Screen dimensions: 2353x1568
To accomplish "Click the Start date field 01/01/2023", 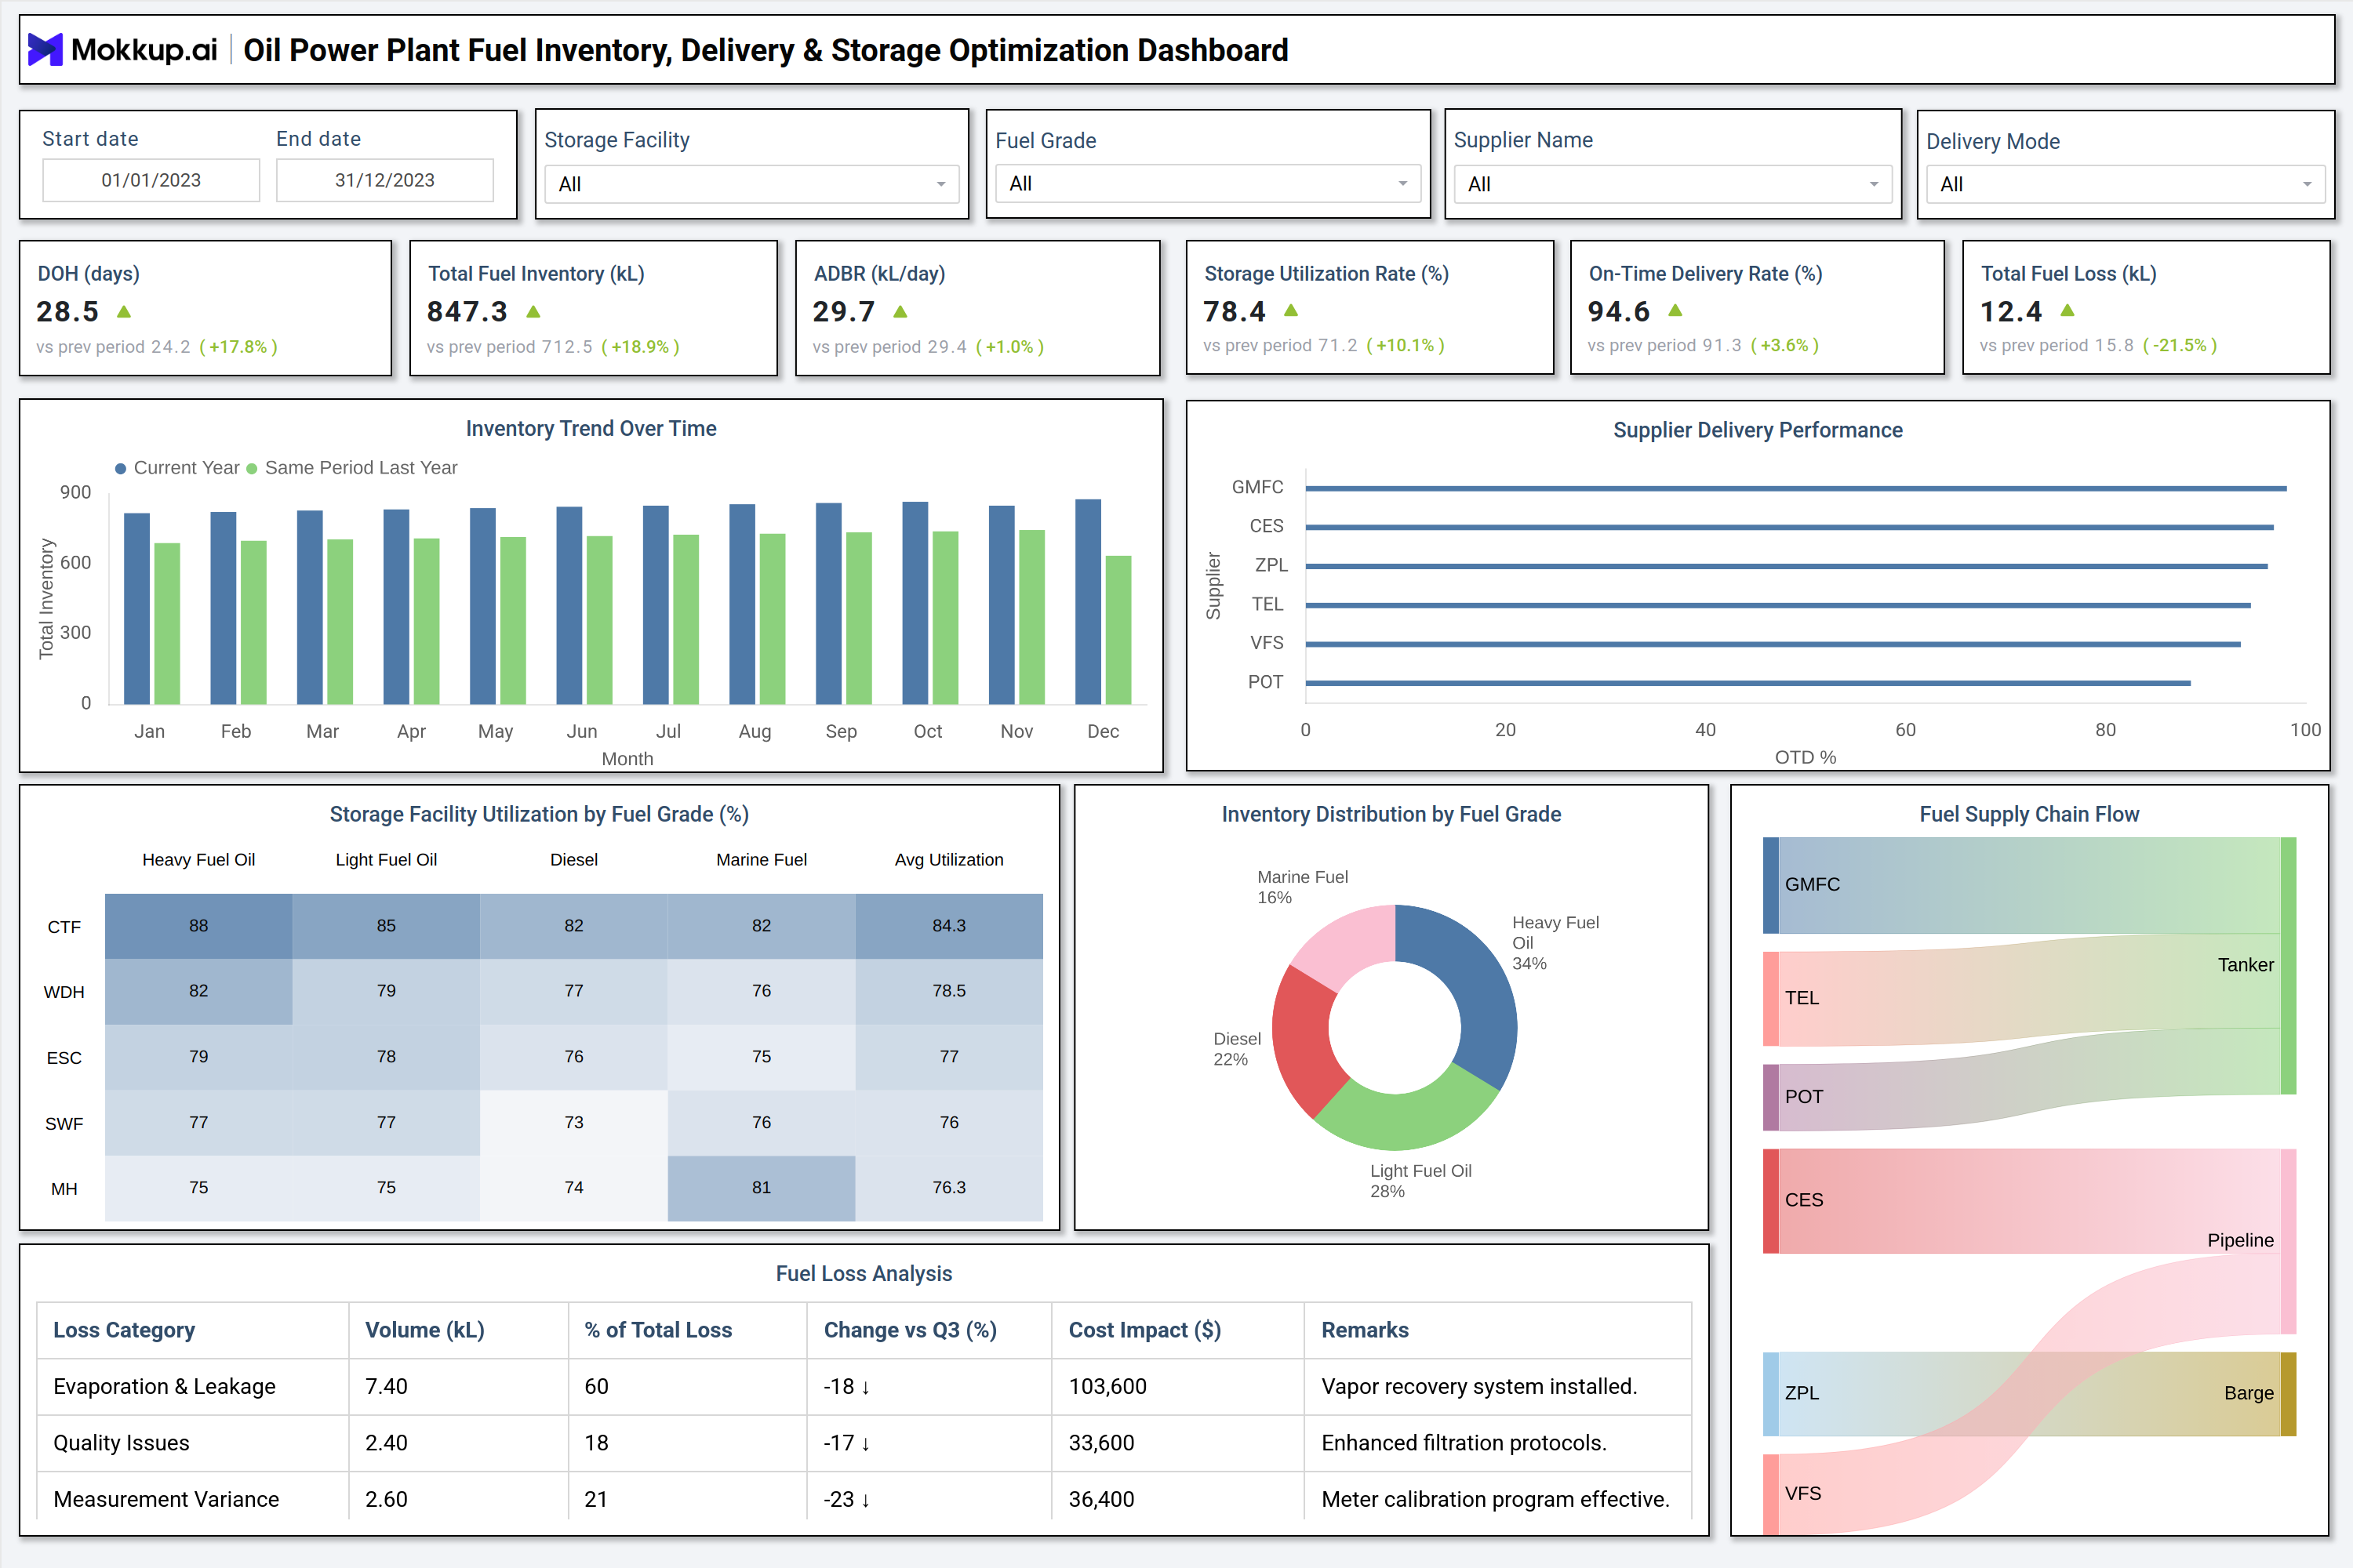I will [151, 180].
